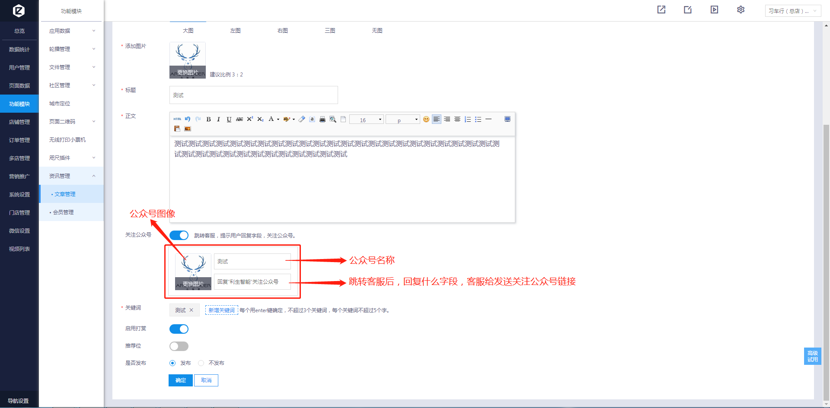The width and height of the screenshot is (830, 408).
Task: Open the store selector dropdown 习车行
Action: (x=792, y=11)
